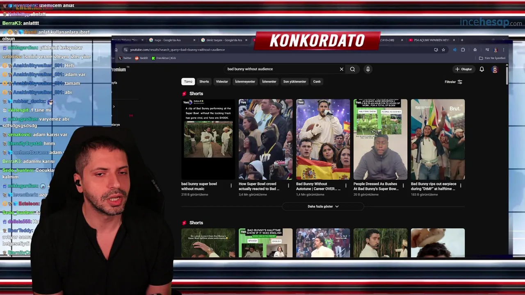Image resolution: width=525 pixels, height=295 pixels.
Task: Select the Son yüklenenler filter chip
Action: click(x=294, y=82)
